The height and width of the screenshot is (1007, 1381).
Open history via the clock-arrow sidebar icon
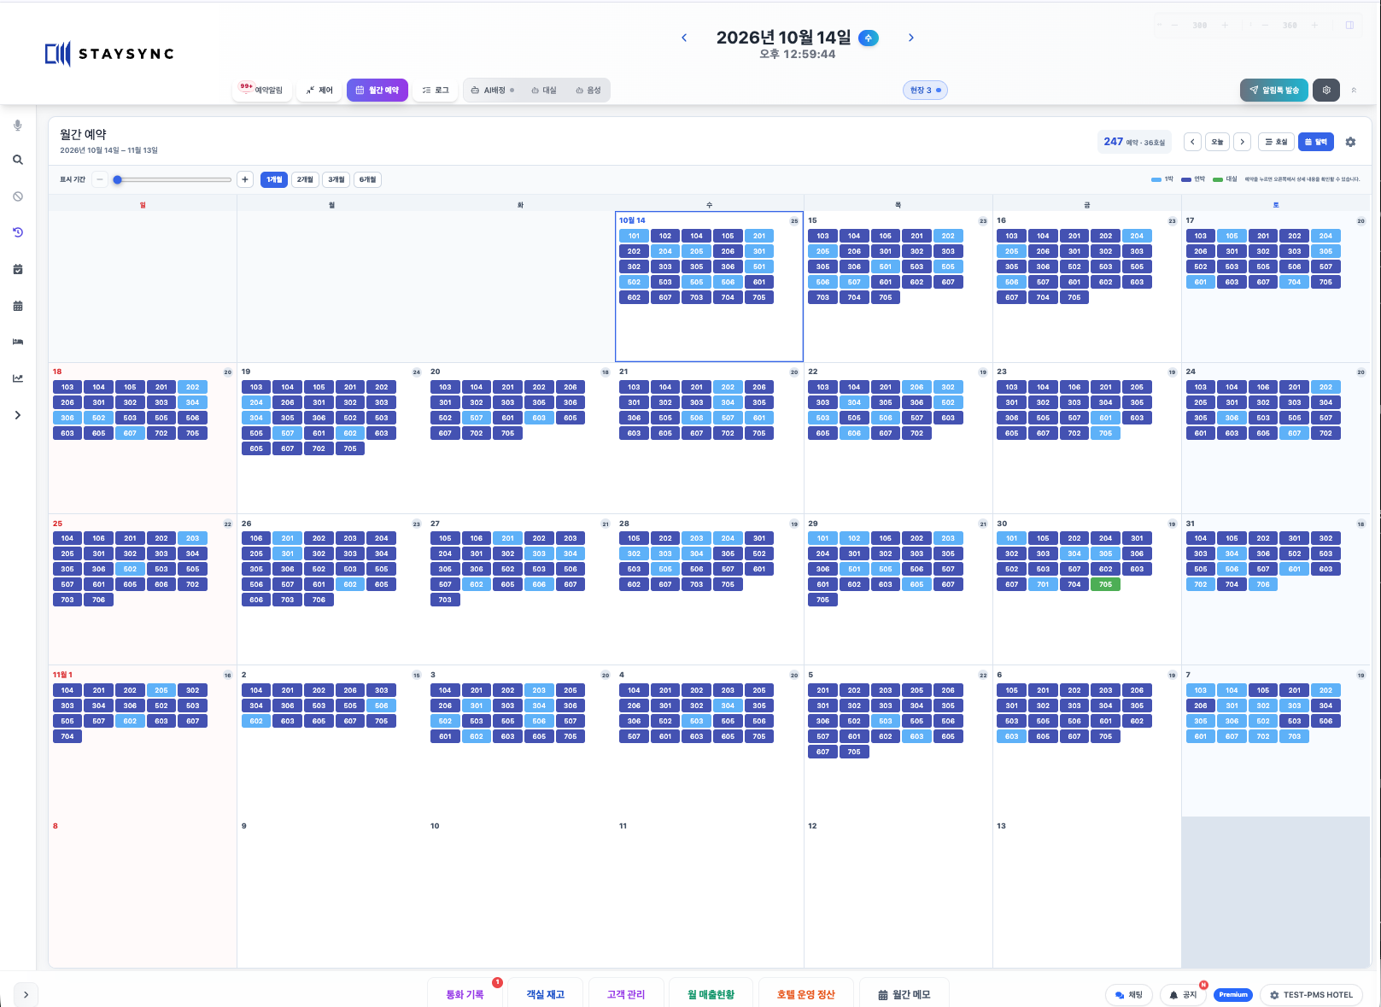click(x=18, y=232)
